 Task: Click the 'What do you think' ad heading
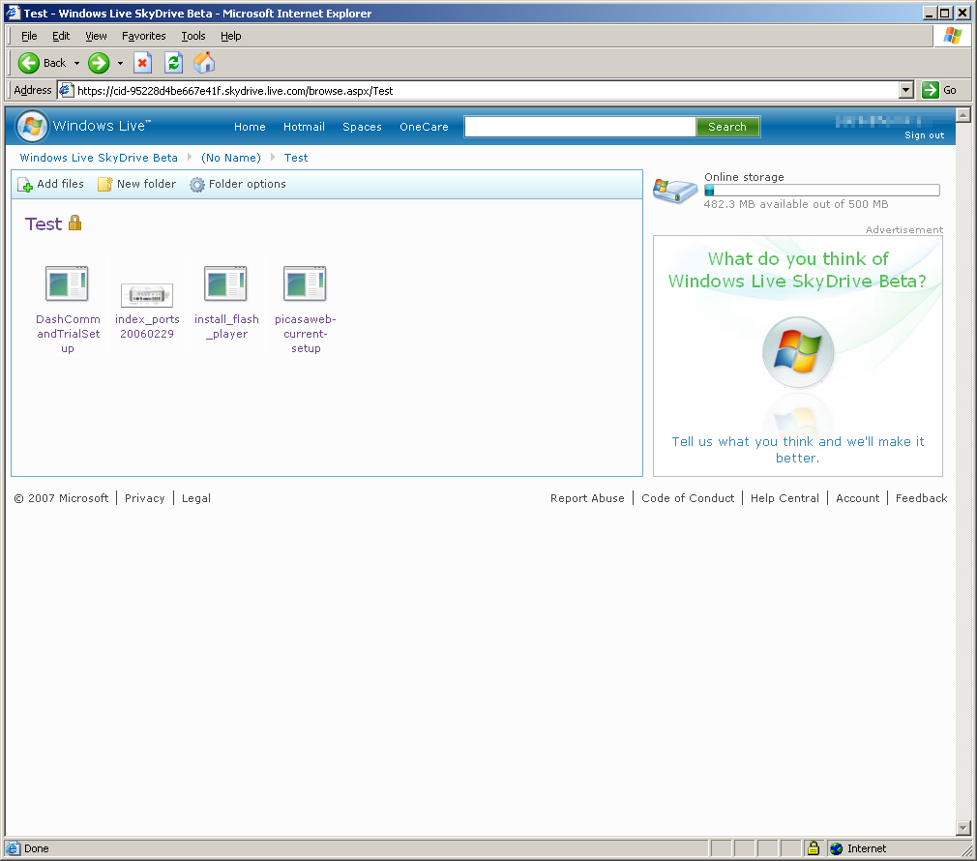[797, 270]
